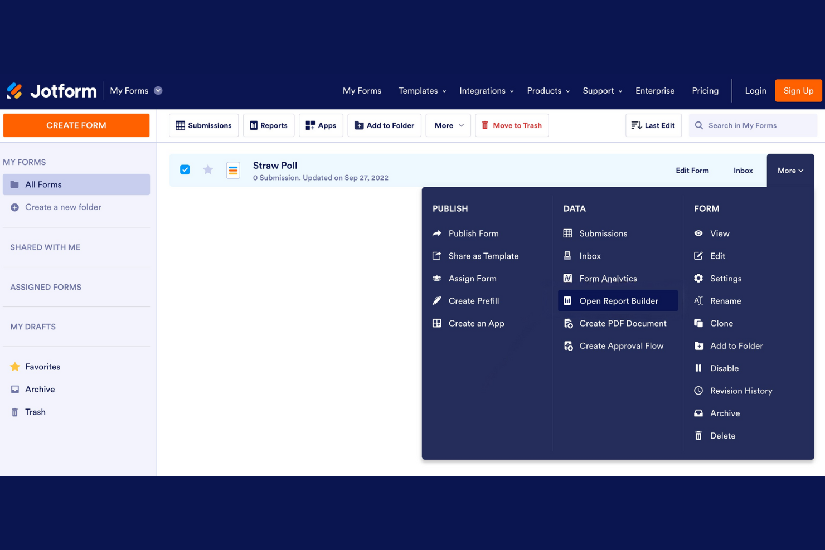Open MY DRAFTS section
This screenshot has height=550, width=825.
click(33, 327)
